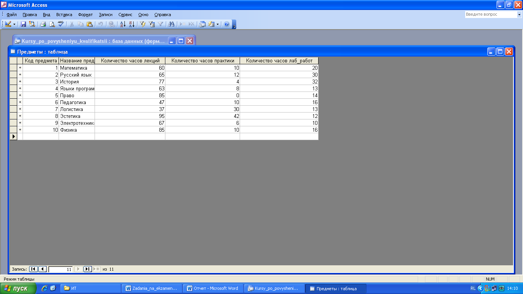Click the Эстетика cell

77,116
